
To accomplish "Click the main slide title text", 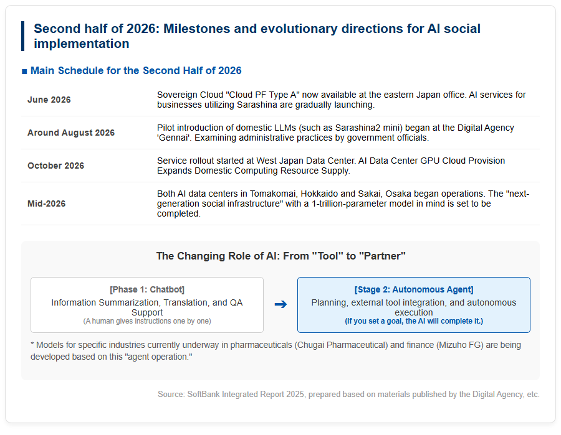I will click(257, 36).
